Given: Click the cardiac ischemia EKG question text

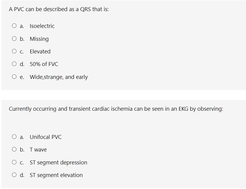Looking at the screenshot, I should (116, 109).
